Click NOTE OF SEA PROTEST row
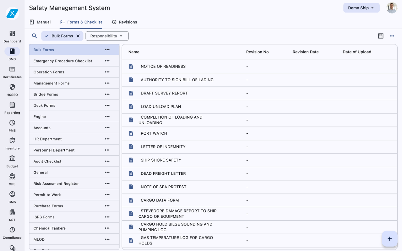Screen dimensions: 402x251 coord(259,187)
